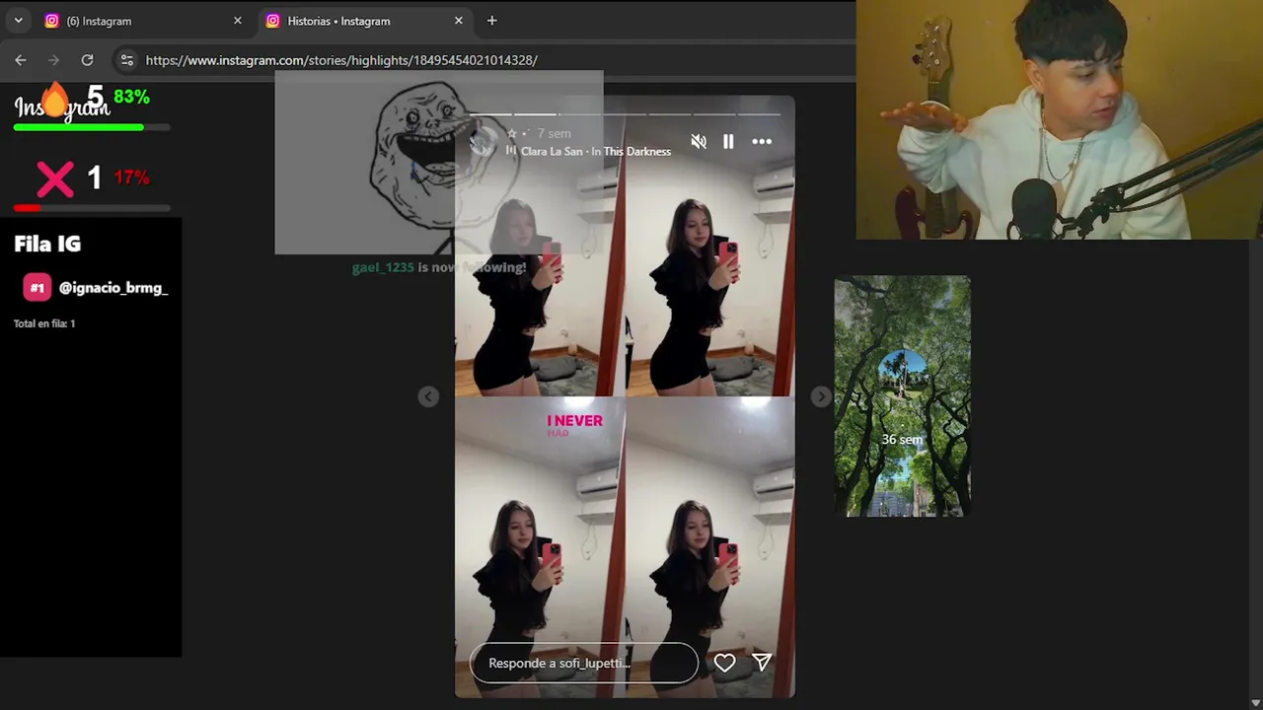Click the story author's profile picture
1263x710 pixels.
pyautogui.click(x=483, y=142)
